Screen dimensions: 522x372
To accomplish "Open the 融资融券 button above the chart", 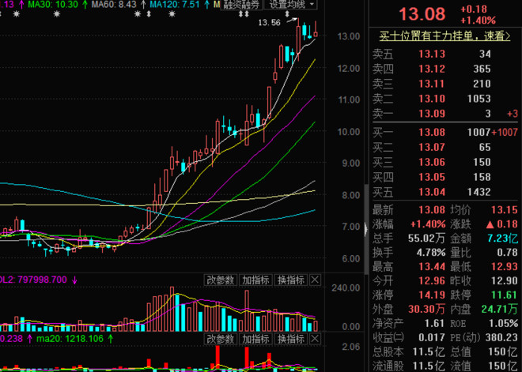I will 241,4.
